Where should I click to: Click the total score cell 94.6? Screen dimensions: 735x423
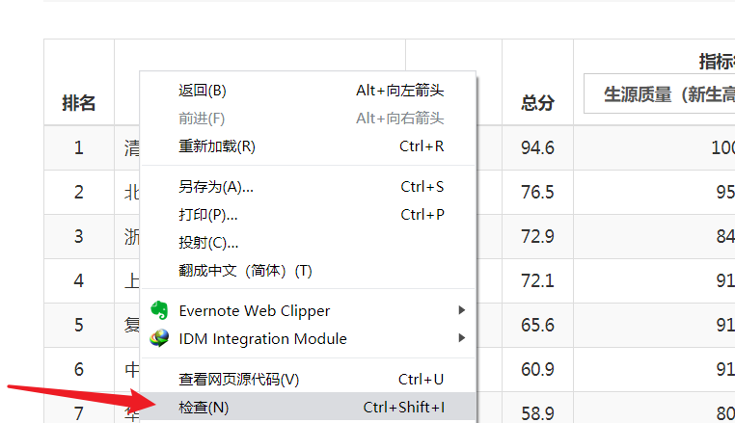pos(537,148)
